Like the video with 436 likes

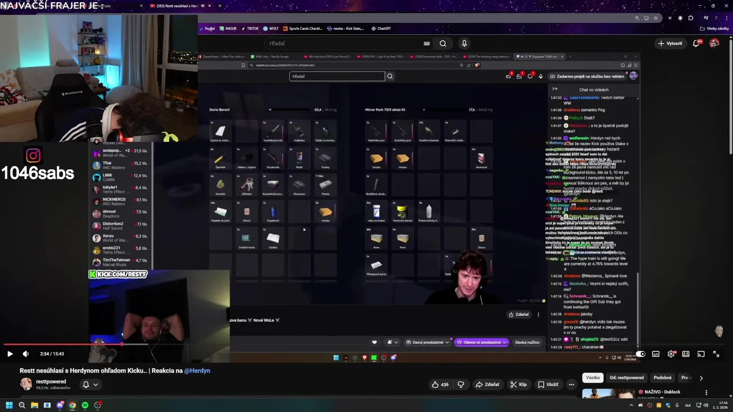click(x=440, y=385)
